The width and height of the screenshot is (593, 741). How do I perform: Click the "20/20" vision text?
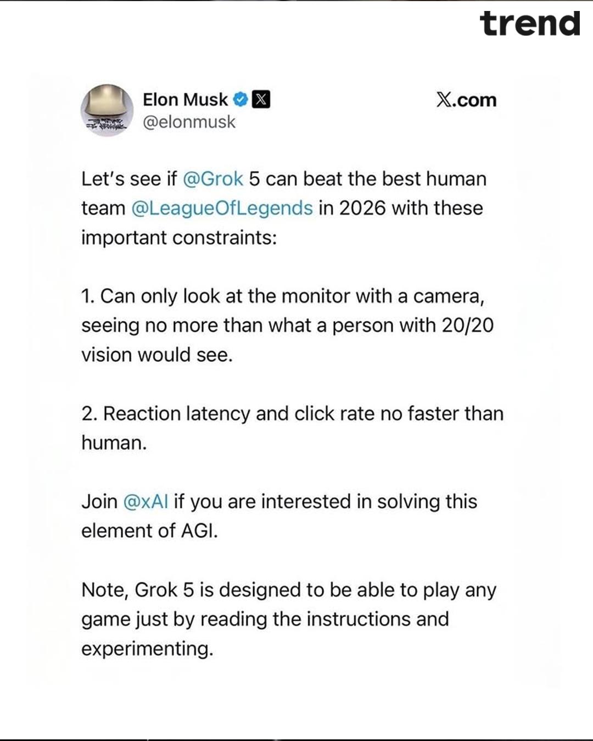467,325
